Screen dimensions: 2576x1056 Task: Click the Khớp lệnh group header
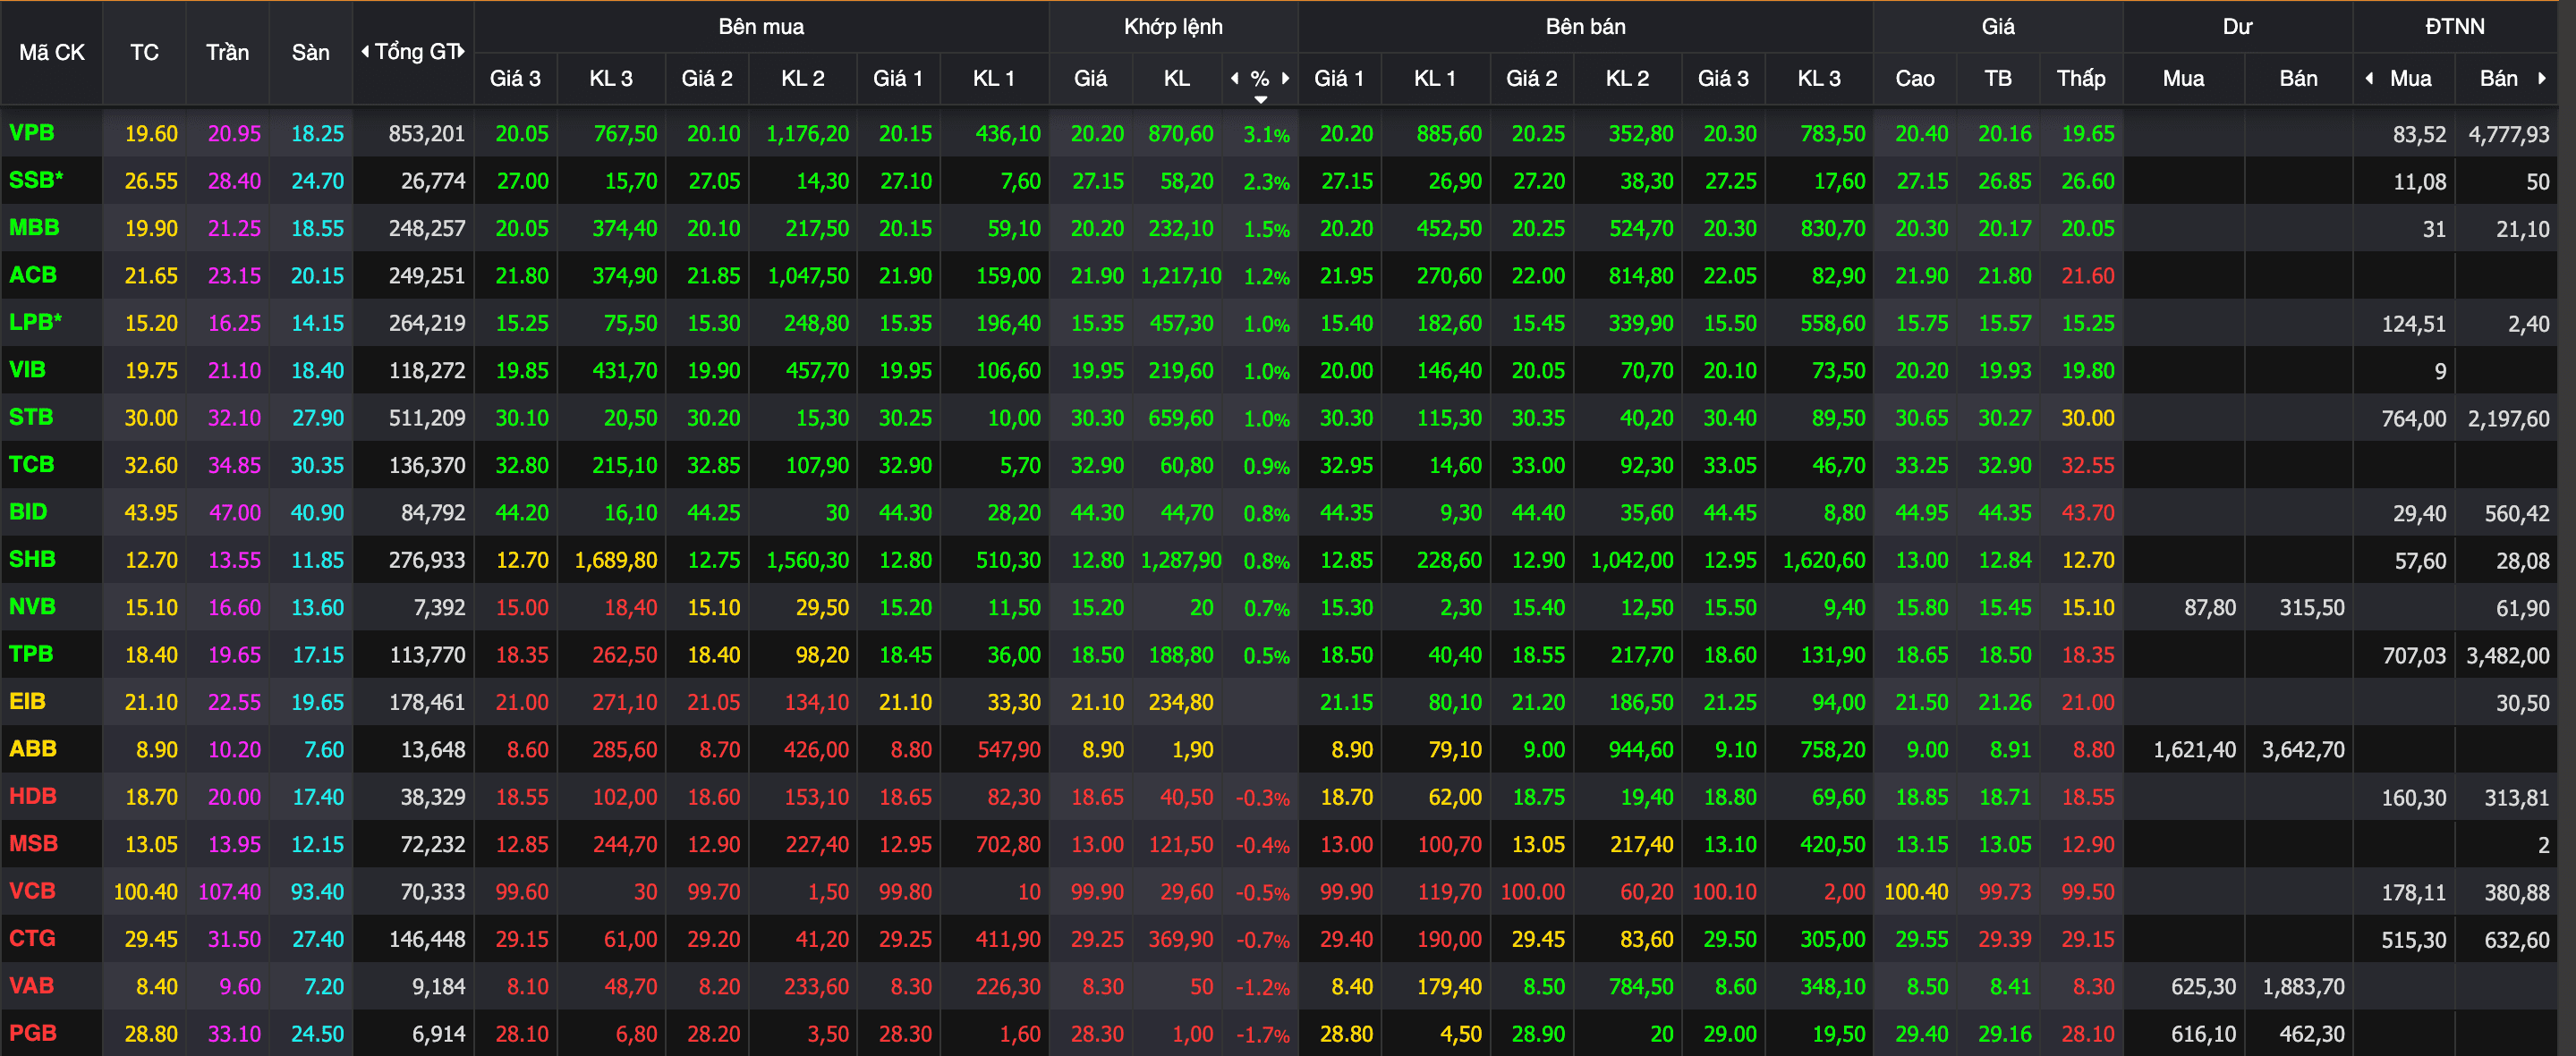(1173, 26)
